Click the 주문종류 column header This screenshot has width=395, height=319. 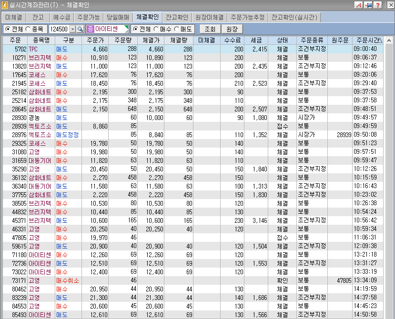[312, 40]
